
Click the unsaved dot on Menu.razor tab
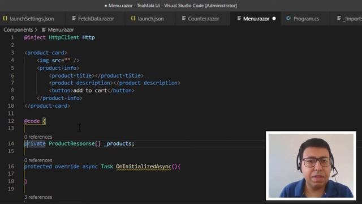[x=274, y=19]
